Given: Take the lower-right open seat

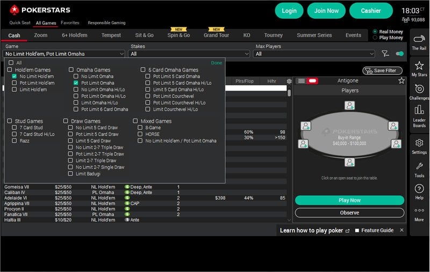Looking at the screenshot, I should click(x=396, y=144).
